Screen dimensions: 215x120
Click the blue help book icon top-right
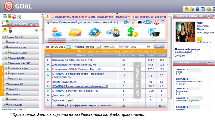click(x=198, y=9)
